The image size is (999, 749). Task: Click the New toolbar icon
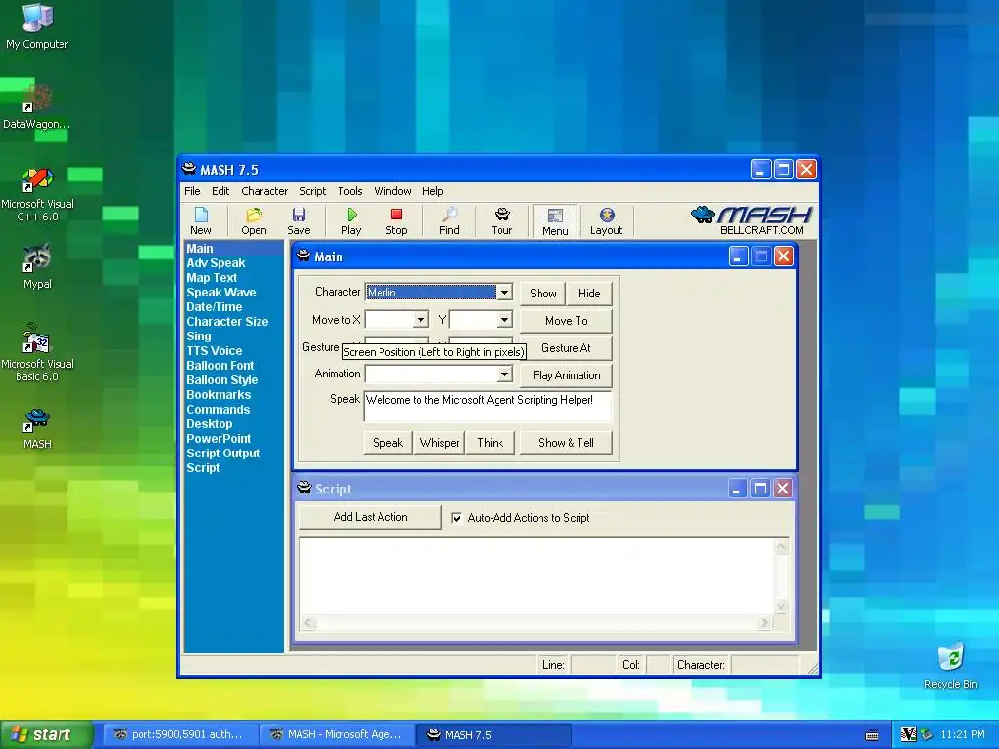coord(201,220)
